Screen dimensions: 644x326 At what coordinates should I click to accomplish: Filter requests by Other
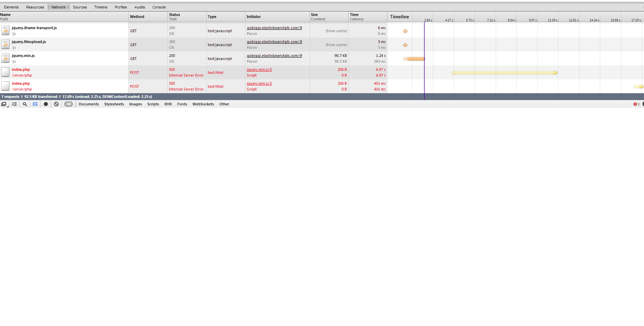(x=224, y=104)
